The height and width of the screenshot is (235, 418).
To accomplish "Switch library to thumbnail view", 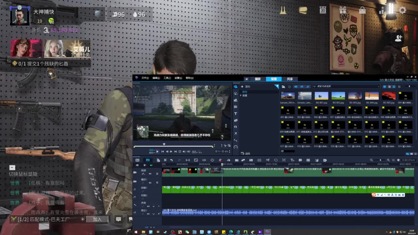I will point(394,86).
